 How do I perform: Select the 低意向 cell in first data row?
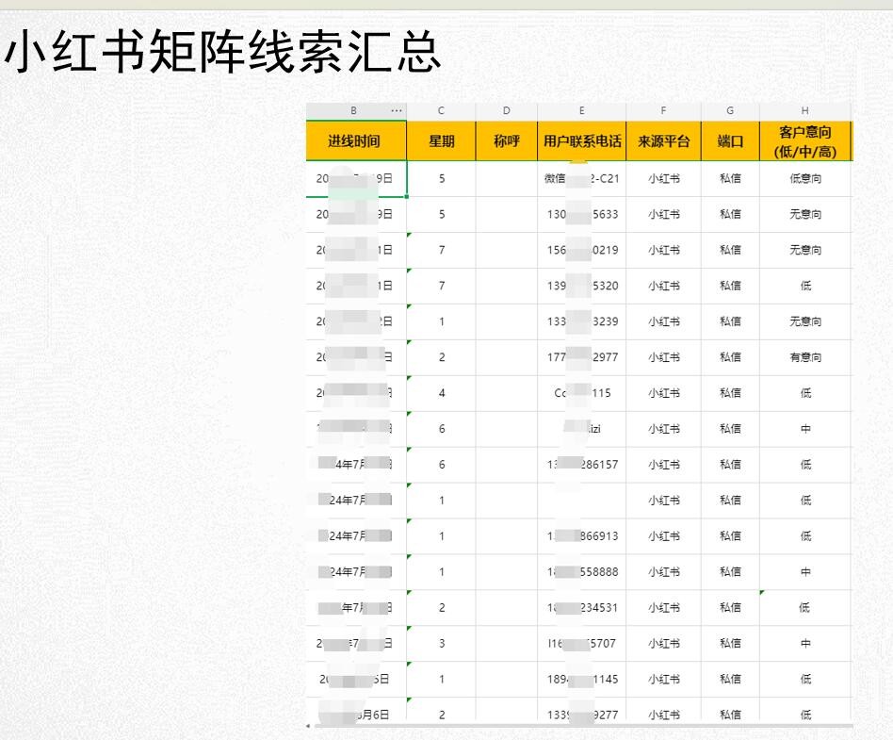point(804,178)
